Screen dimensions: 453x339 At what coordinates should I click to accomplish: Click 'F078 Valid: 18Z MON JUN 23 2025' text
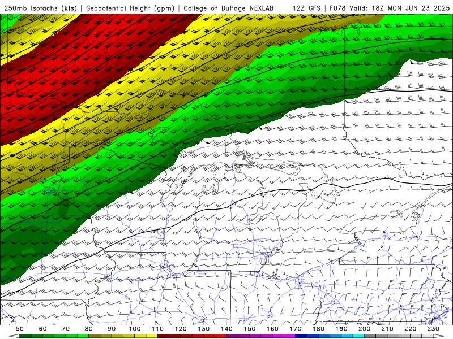[x=390, y=8]
